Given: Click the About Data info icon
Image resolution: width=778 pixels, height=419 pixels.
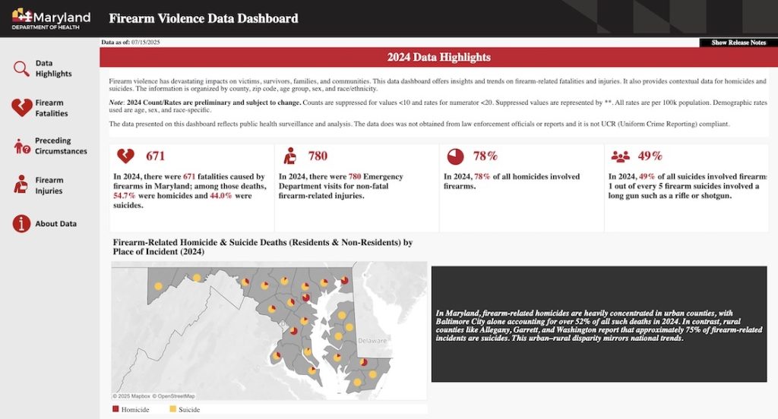Looking at the screenshot, I should (21, 224).
